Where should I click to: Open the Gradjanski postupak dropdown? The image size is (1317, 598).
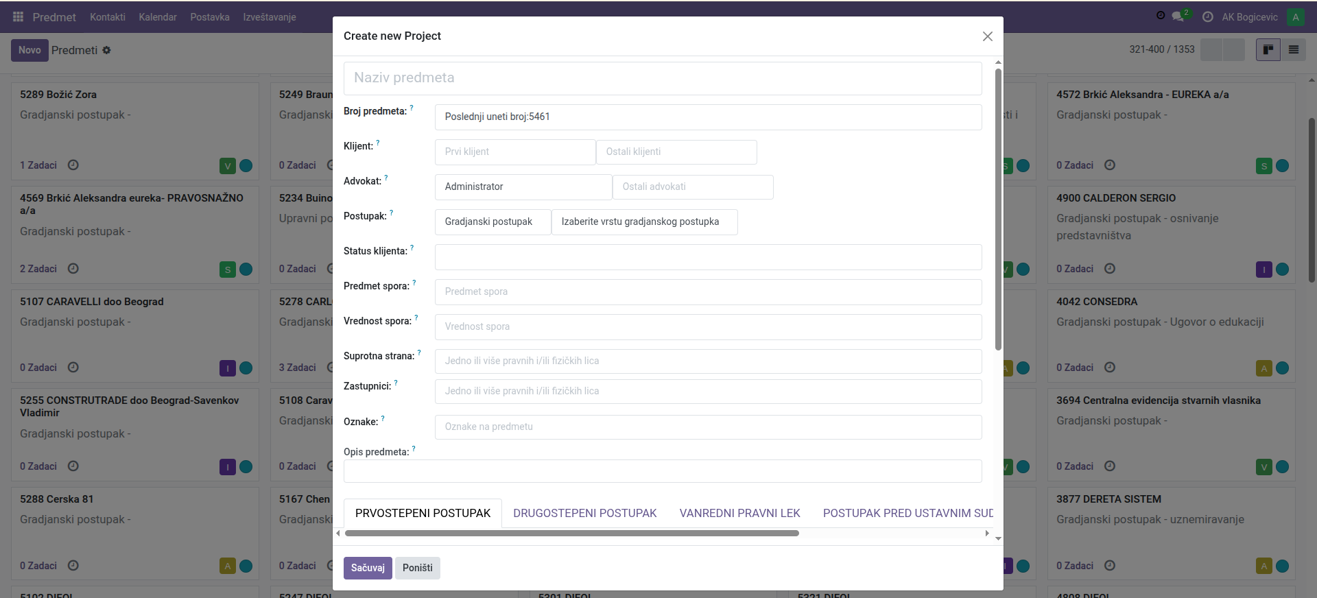coord(493,222)
